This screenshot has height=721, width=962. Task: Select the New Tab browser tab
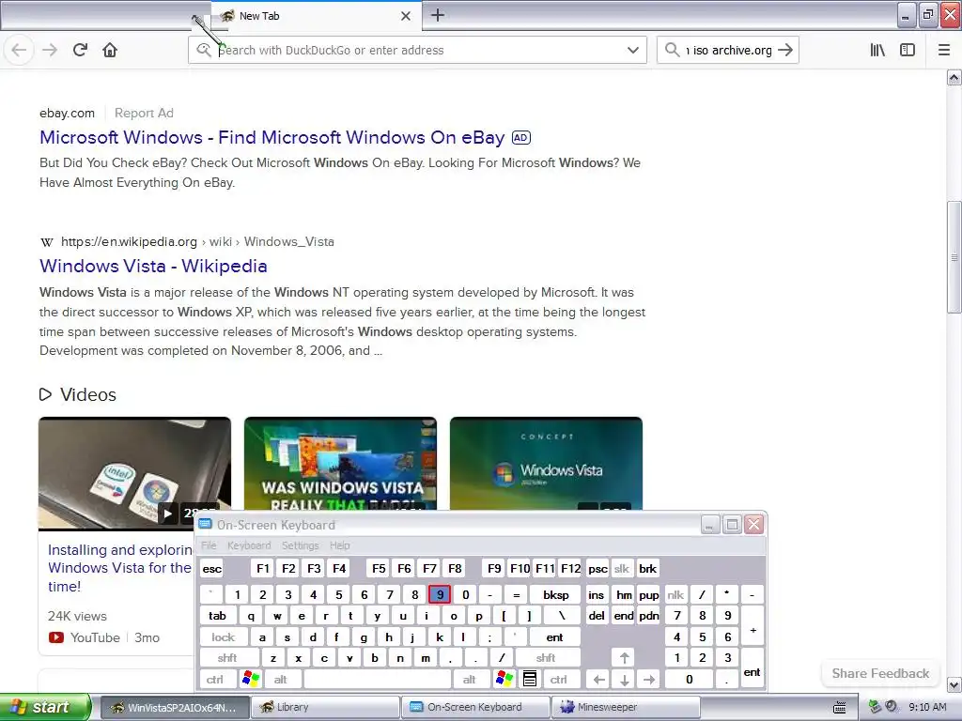(316, 16)
